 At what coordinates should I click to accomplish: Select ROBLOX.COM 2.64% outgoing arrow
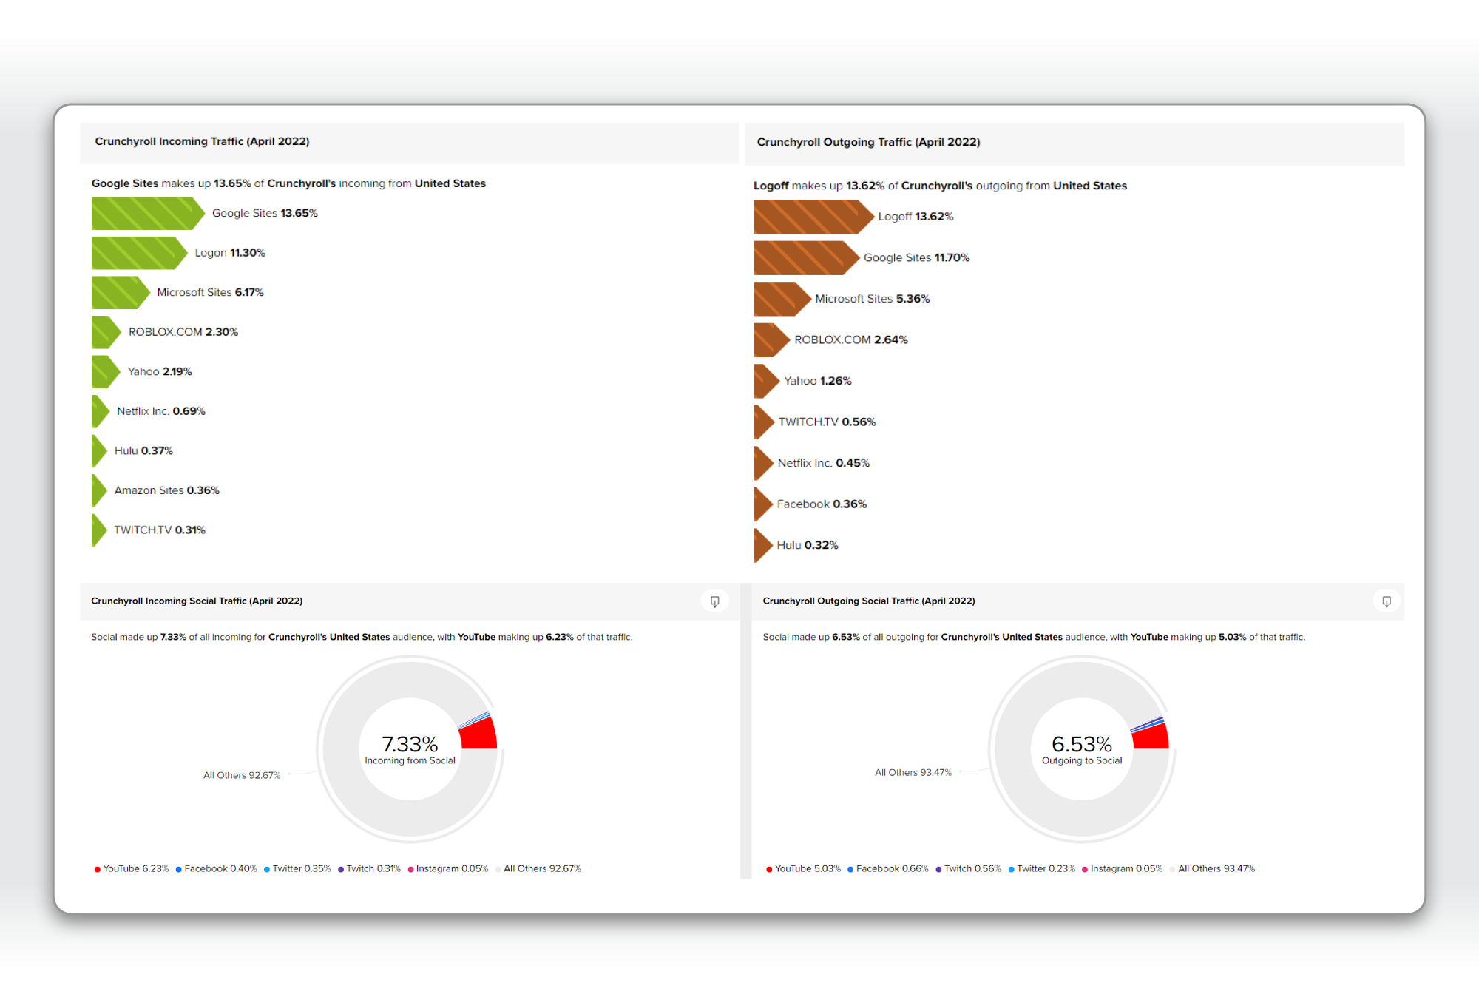[x=772, y=339]
